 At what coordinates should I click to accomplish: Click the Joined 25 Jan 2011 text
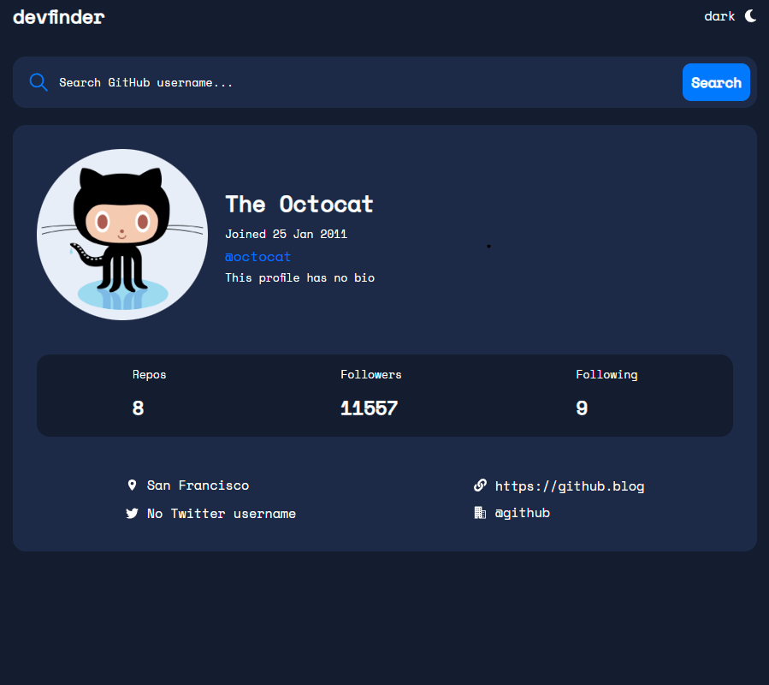point(286,234)
